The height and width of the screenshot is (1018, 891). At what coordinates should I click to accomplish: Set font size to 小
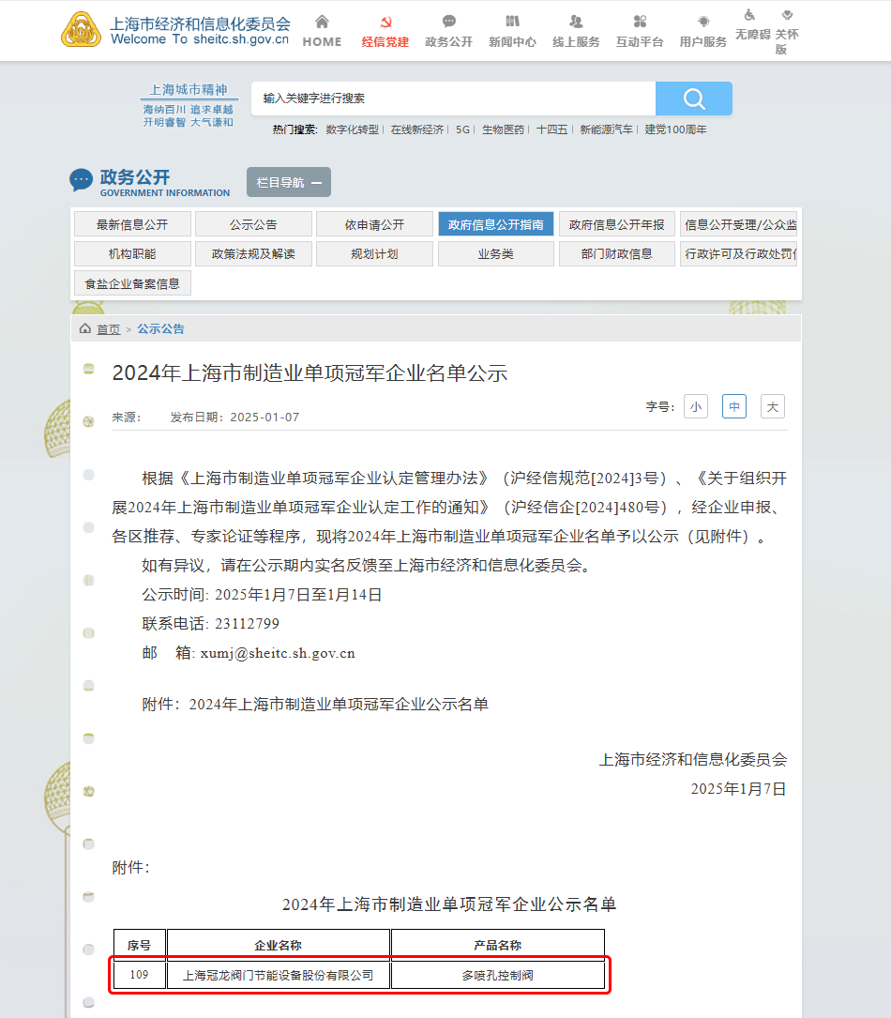[696, 407]
